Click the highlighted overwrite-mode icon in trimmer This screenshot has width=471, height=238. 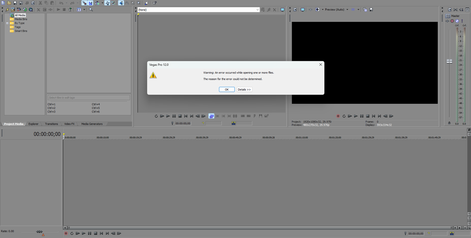pos(212,116)
